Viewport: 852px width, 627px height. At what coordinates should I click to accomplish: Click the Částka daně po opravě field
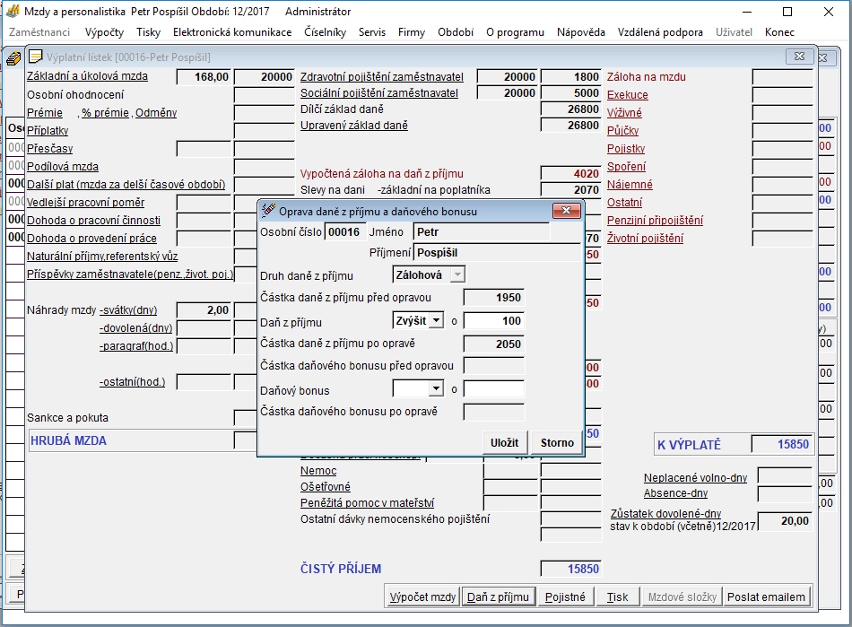(x=494, y=344)
